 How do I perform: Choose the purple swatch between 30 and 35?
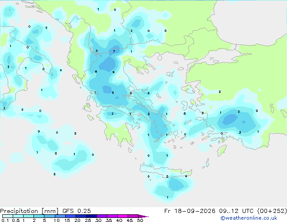102,216
